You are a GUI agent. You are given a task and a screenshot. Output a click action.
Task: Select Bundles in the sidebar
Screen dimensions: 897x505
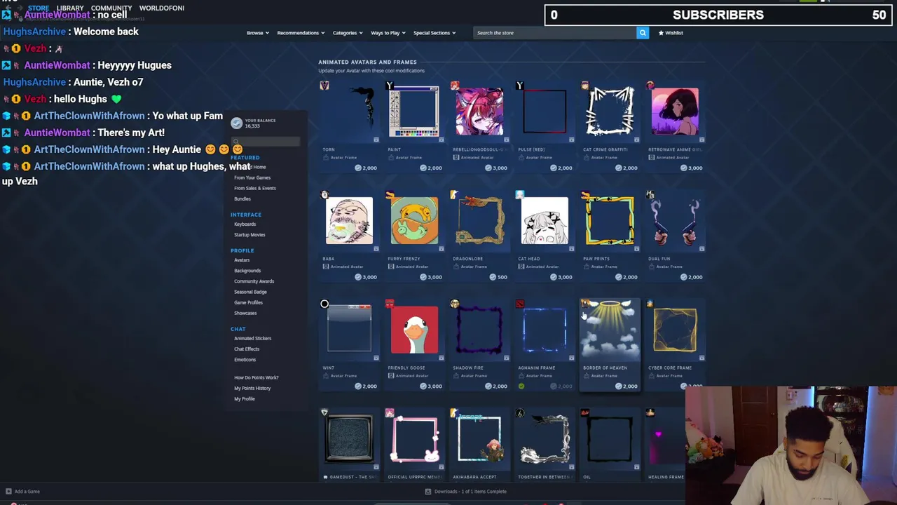click(242, 198)
